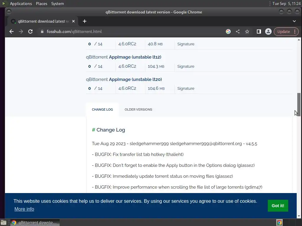Viewport: 302px width, 226px height.
Task: Toggle the Chrome side panel icon
Action: [259, 31]
